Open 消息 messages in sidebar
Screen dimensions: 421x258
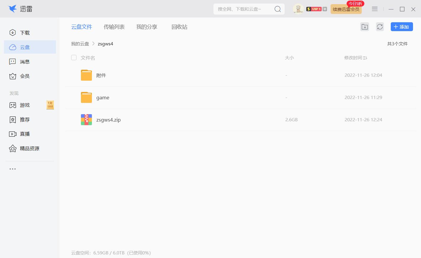coord(25,62)
